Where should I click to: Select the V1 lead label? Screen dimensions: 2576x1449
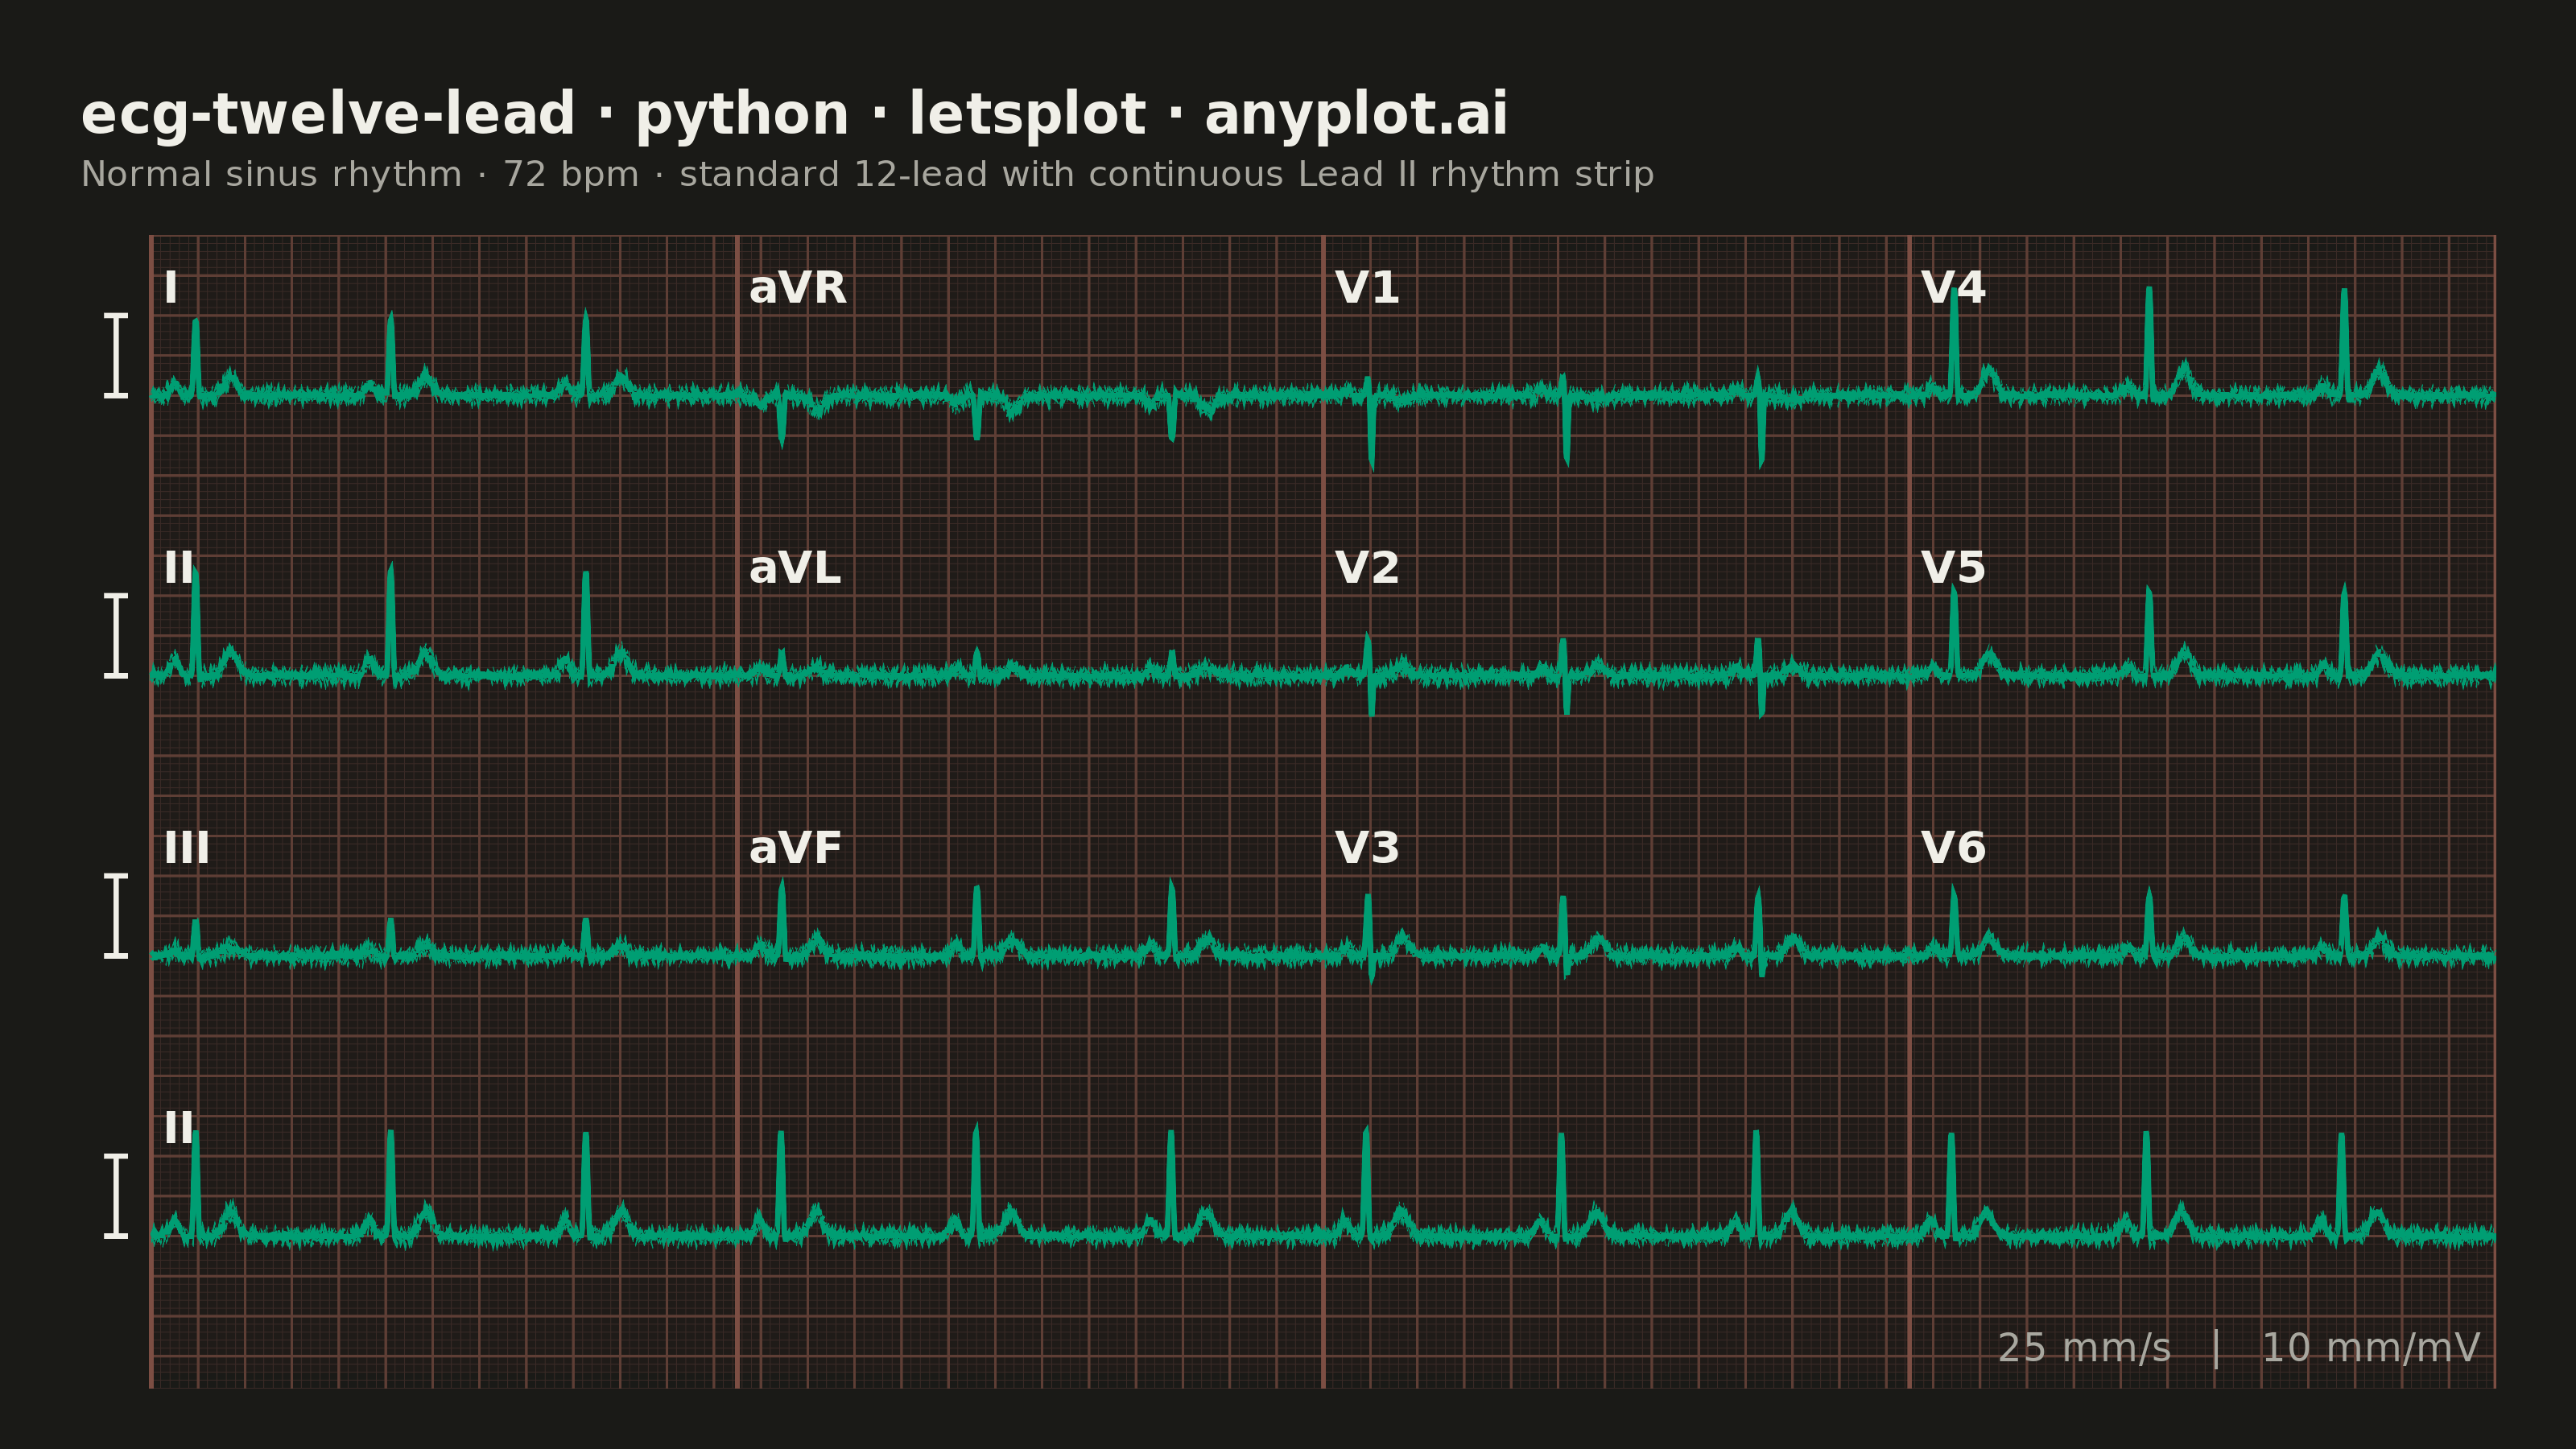(x=1366, y=288)
